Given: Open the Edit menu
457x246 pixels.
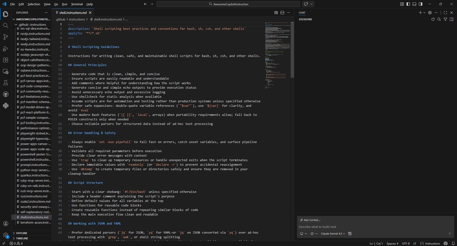Looking at the screenshot, I should pyautogui.click(x=21, y=4).
